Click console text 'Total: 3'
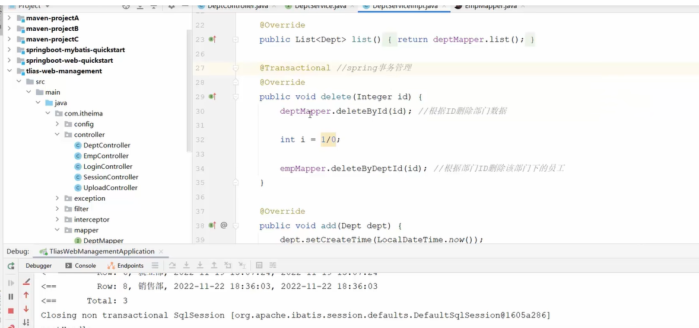 (x=107, y=301)
